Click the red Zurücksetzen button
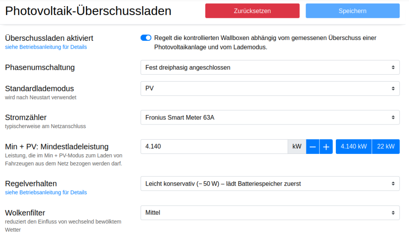 [252, 11]
